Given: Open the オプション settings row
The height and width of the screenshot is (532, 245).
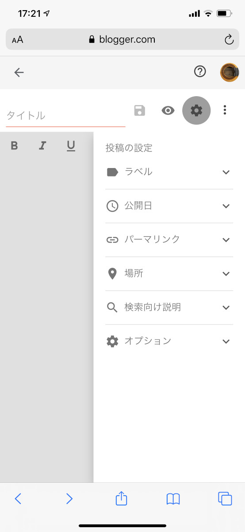Looking at the screenshot, I should pos(169,341).
